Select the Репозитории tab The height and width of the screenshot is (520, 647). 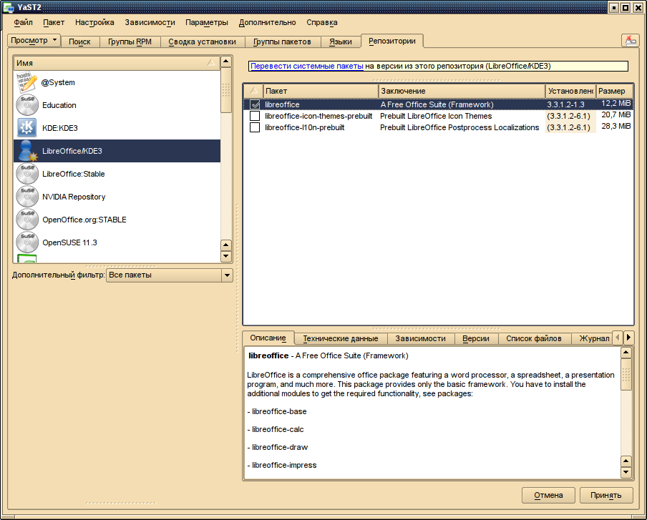point(392,41)
